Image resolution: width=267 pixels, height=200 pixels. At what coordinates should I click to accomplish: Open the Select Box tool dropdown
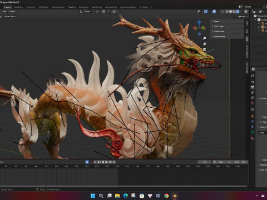[x=10, y=17]
